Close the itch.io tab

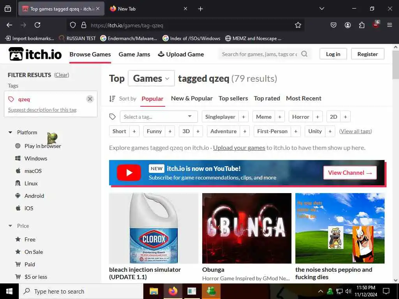tap(98, 9)
